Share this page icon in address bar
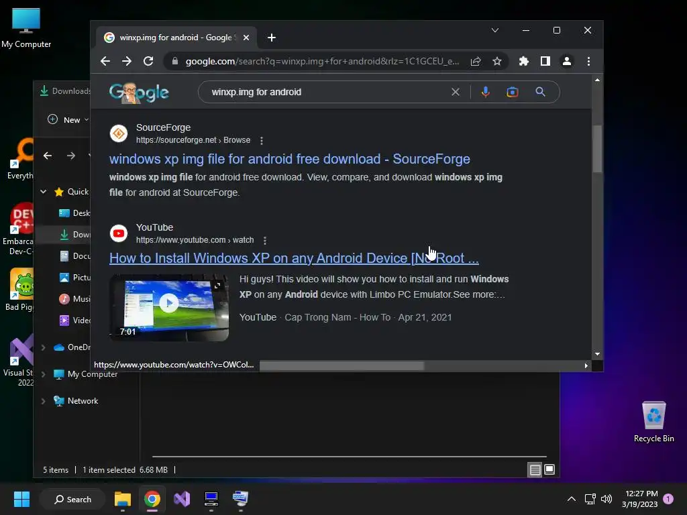The width and height of the screenshot is (687, 515). click(x=476, y=61)
